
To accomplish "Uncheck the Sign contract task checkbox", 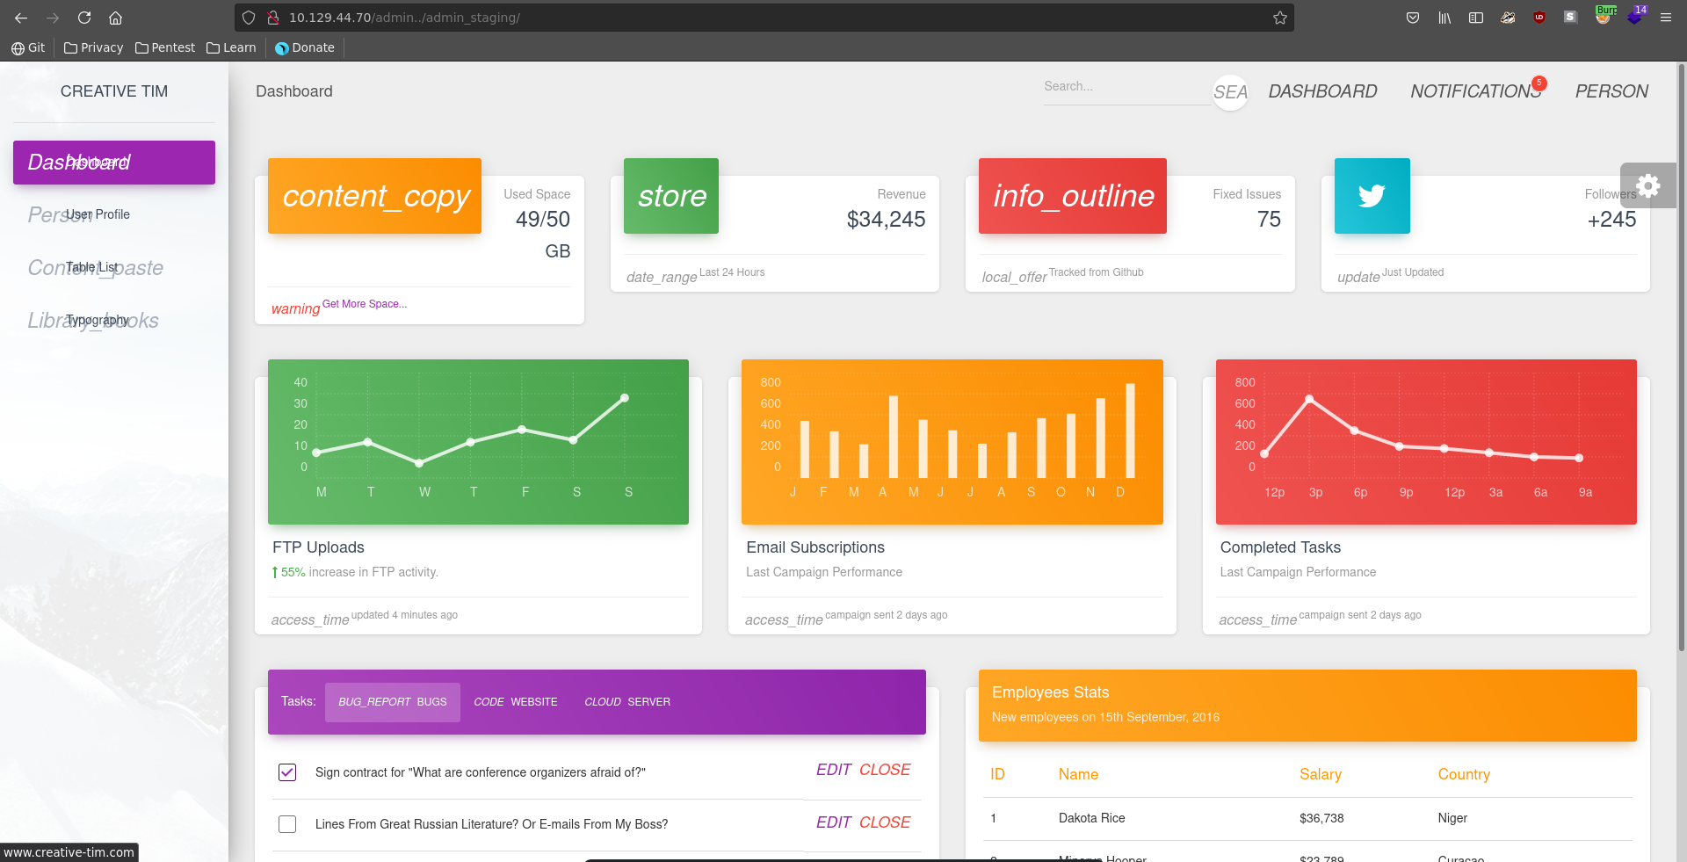I will (287, 772).
